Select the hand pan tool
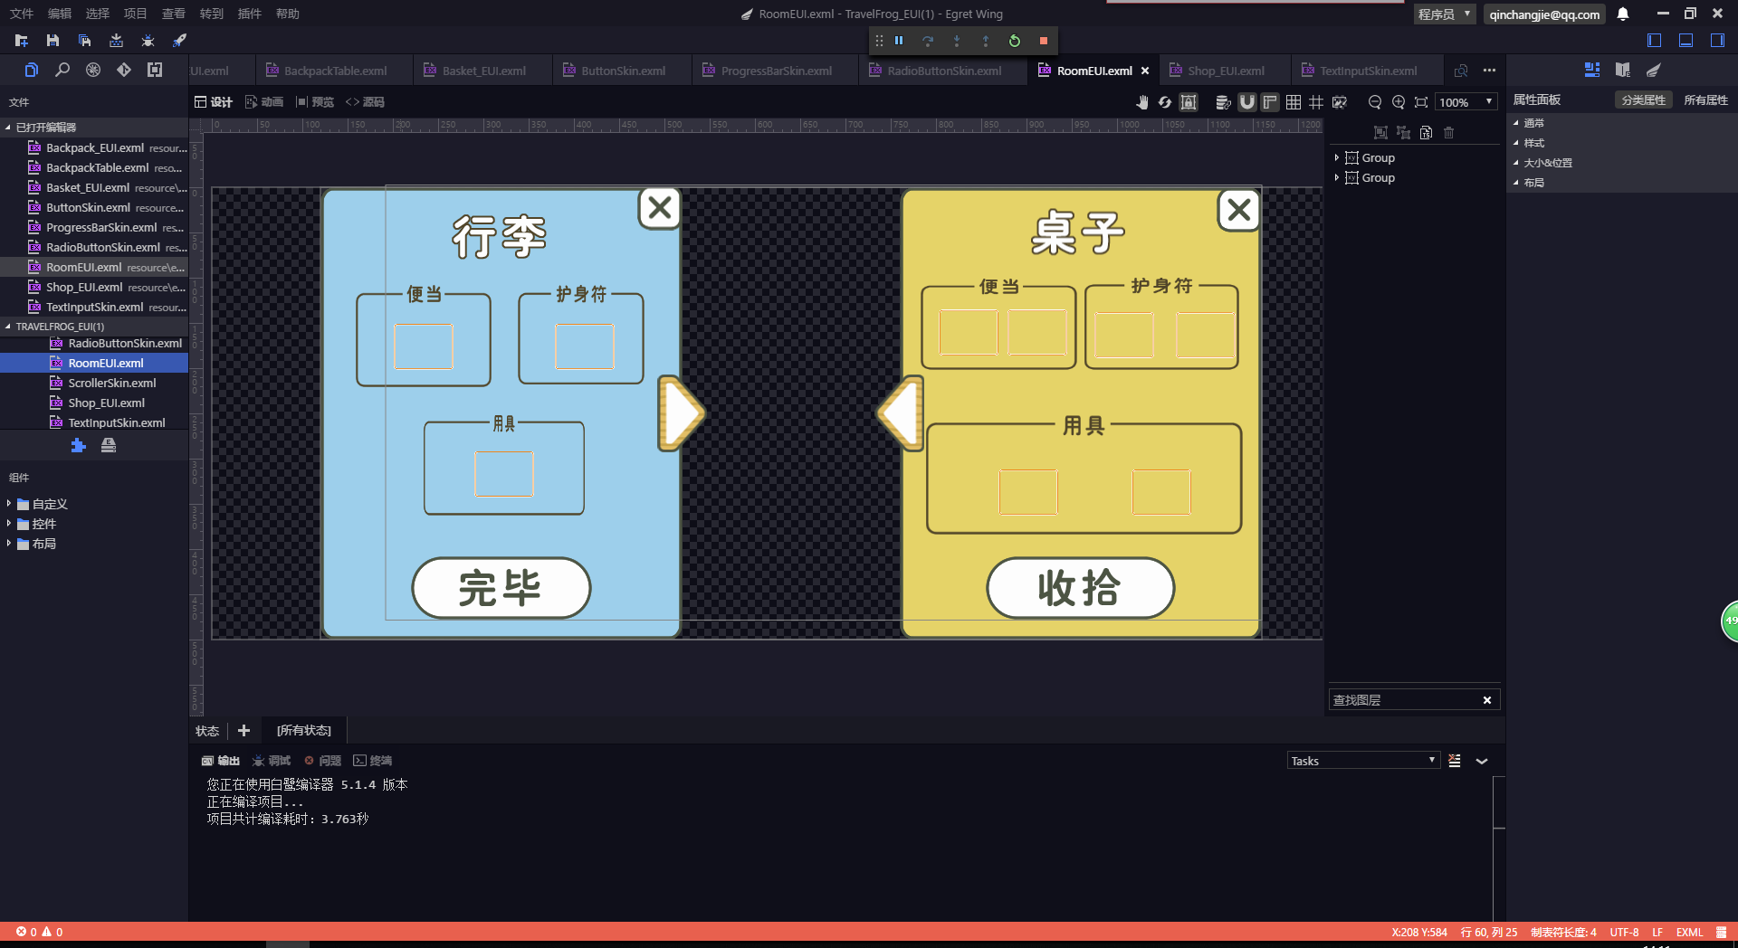This screenshot has width=1738, height=948. (1143, 102)
